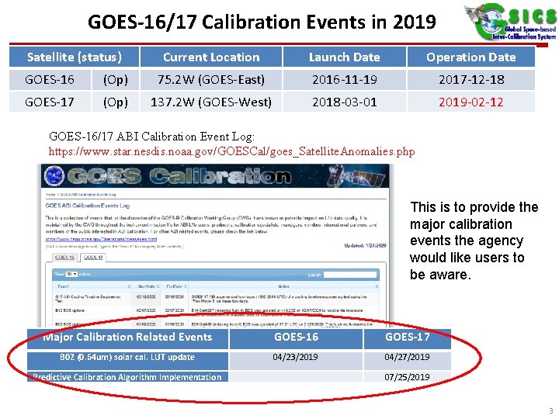Click the '137.2W (GOES-West)' location cell
Viewport: 559px width, 419px height.
(x=211, y=102)
